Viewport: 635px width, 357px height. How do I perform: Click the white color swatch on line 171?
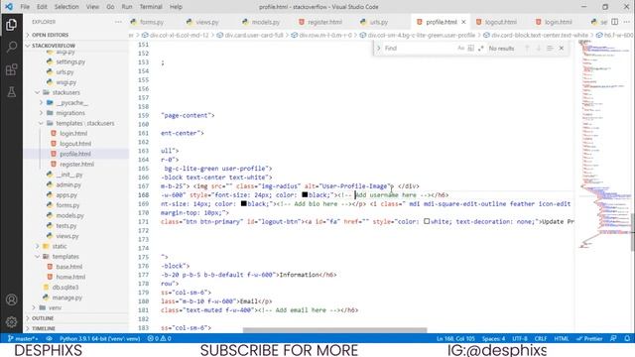point(427,221)
